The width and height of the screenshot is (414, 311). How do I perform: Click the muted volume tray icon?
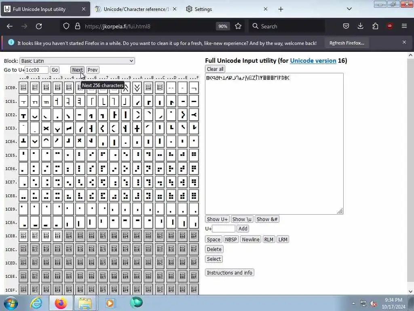click(373, 304)
